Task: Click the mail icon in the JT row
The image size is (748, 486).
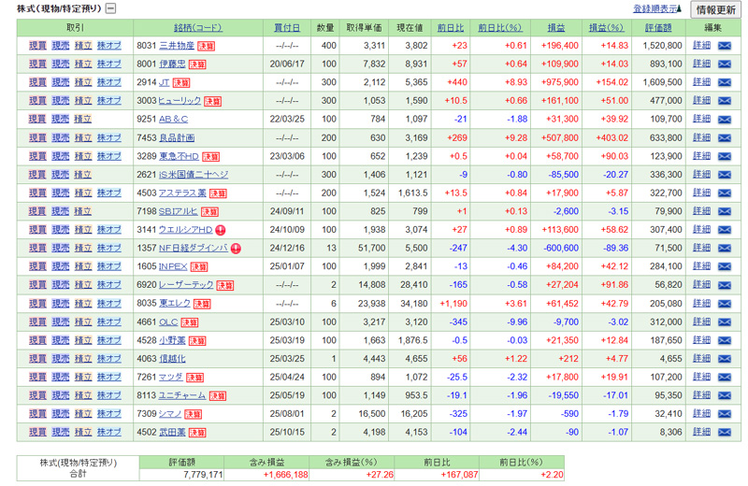Action: point(724,82)
